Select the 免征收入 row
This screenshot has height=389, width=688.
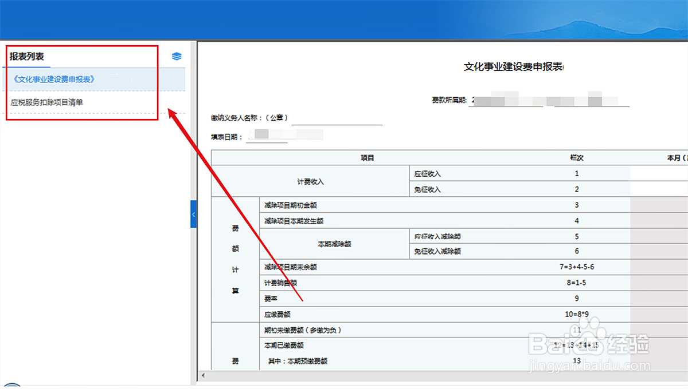[436, 189]
